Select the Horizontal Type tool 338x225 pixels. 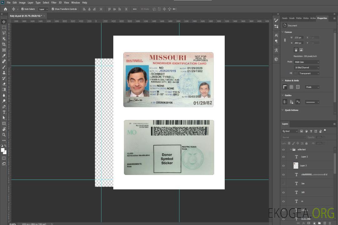tap(4, 112)
